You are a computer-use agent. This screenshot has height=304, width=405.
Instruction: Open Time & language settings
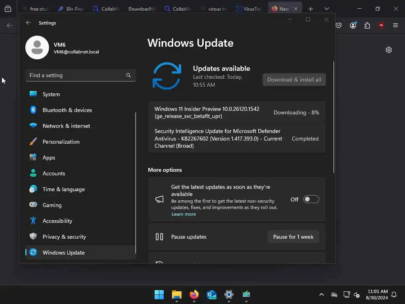[x=81, y=189]
